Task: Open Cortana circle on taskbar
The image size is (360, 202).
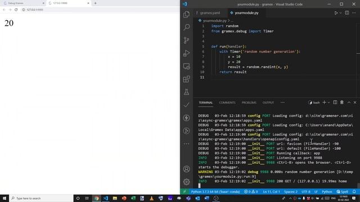Action: click(x=78, y=198)
